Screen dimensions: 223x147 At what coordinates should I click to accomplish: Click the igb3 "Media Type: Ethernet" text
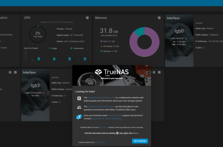61,83
